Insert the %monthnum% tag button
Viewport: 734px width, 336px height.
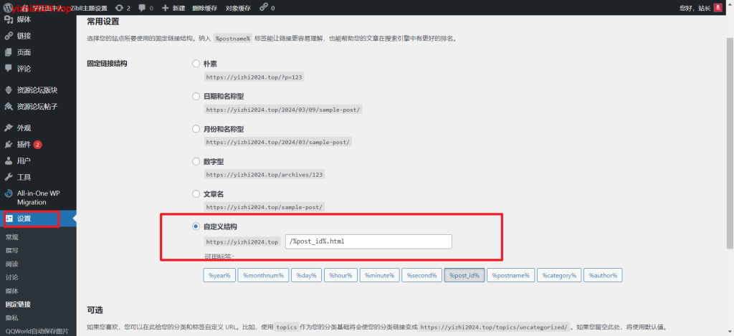point(263,275)
